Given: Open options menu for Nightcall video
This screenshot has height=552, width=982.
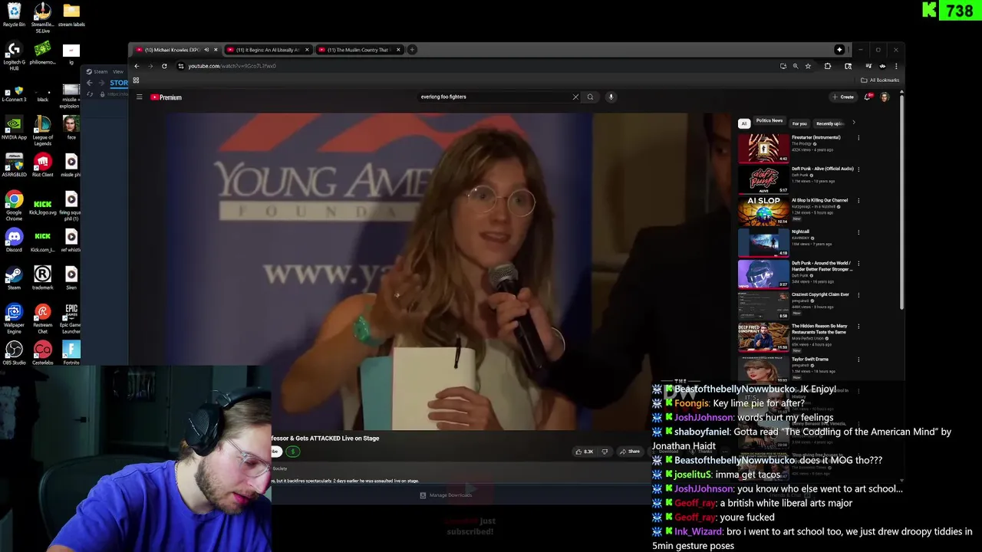Looking at the screenshot, I should [858, 232].
